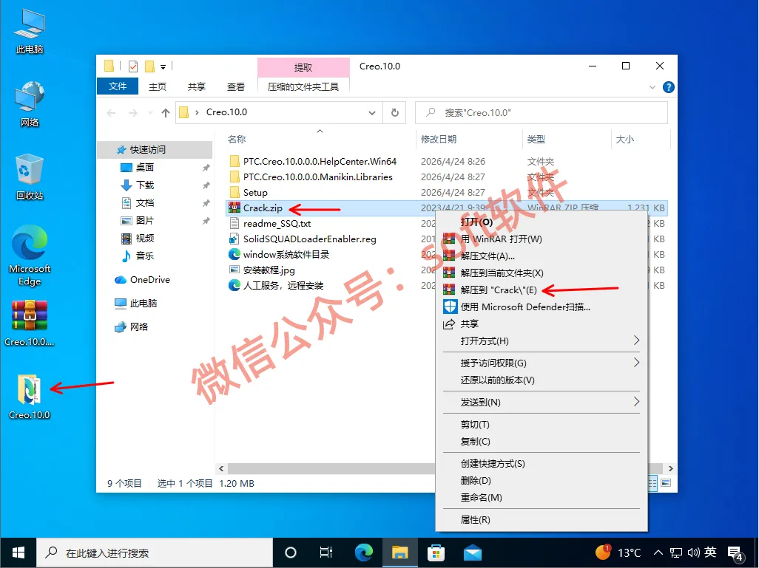The image size is (759, 568).
Task: Open recent locations dropdown arrow
Action: [x=150, y=112]
